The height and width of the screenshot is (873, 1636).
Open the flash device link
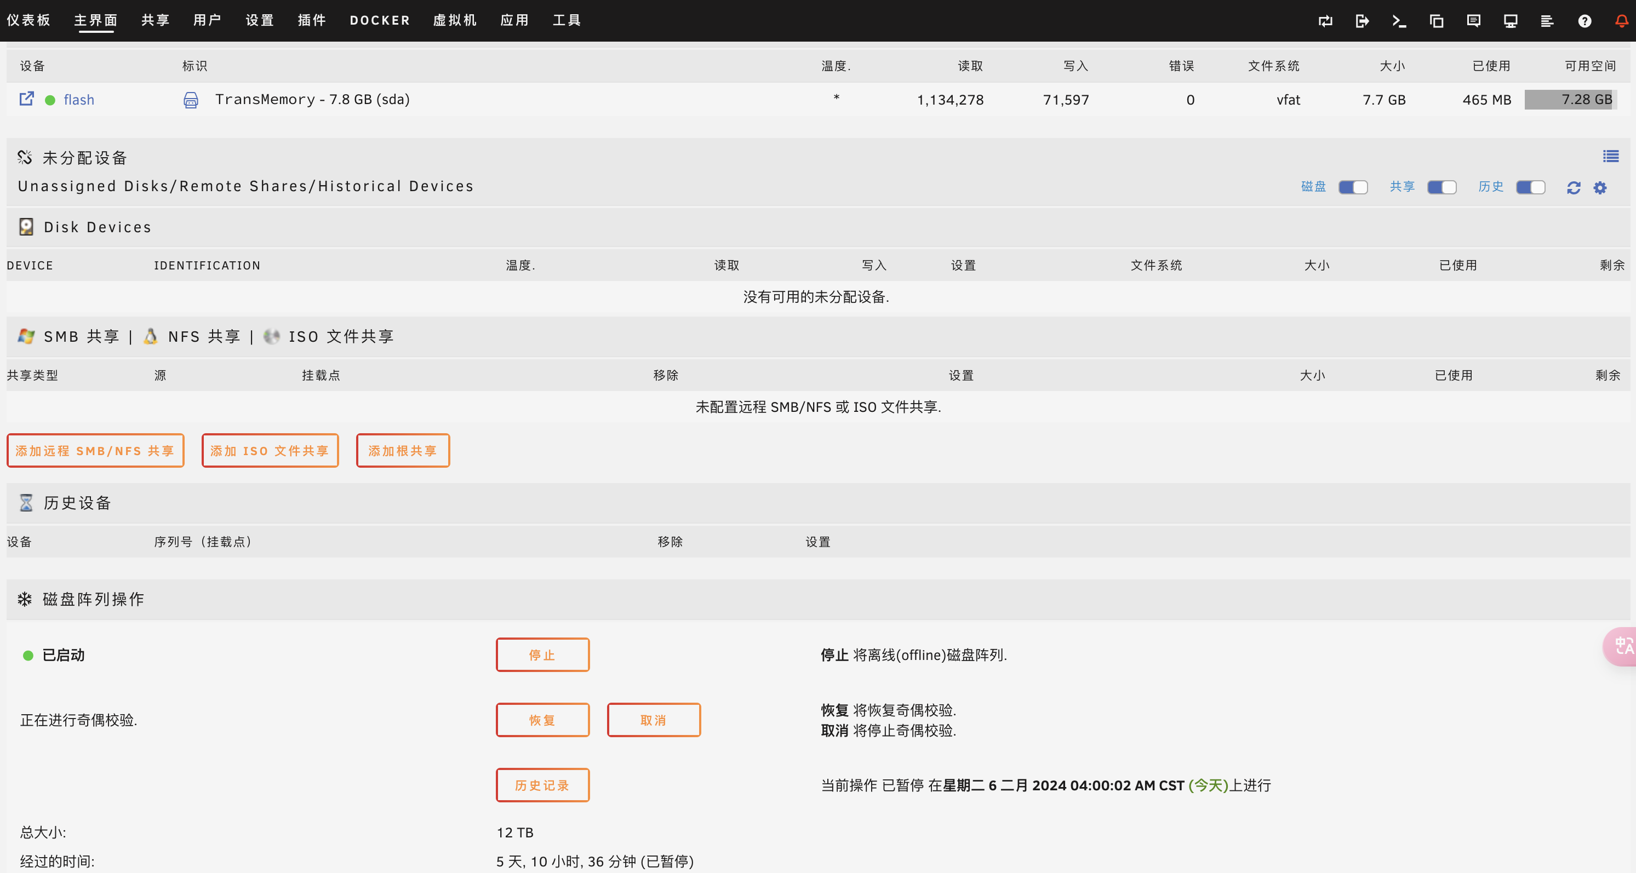(x=79, y=100)
